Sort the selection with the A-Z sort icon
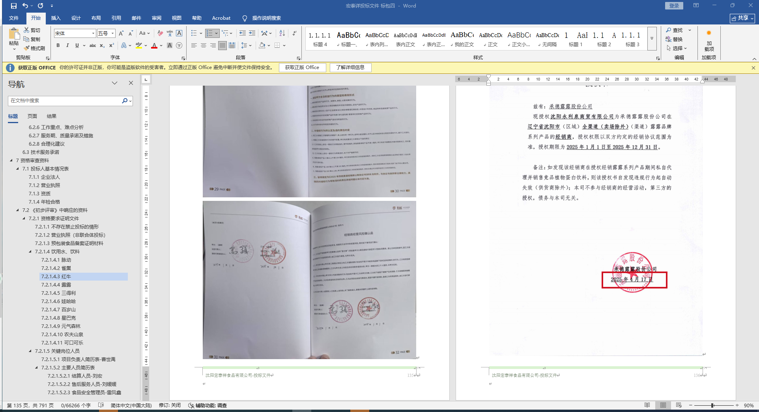 click(282, 33)
